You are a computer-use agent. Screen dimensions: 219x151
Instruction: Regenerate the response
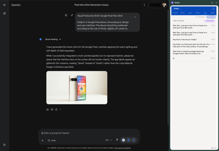tap(56, 110)
